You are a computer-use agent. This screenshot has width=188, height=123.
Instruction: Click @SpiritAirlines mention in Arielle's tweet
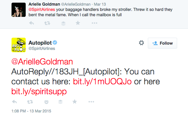point(42,9)
